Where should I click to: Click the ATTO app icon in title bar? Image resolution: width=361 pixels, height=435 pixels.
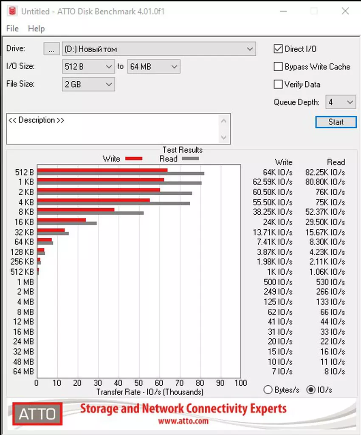[12, 11]
